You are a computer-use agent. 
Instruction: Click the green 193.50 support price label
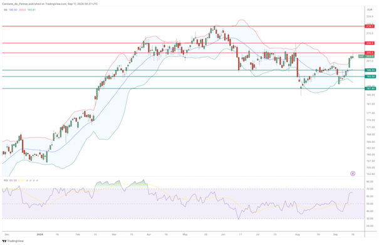click(370, 76)
